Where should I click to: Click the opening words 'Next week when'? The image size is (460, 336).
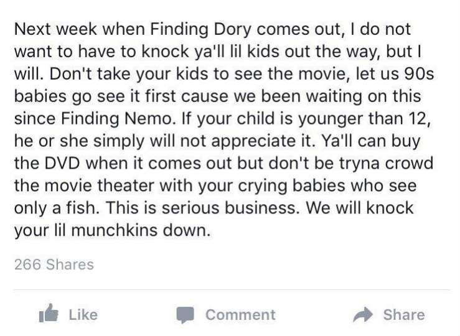(79, 29)
